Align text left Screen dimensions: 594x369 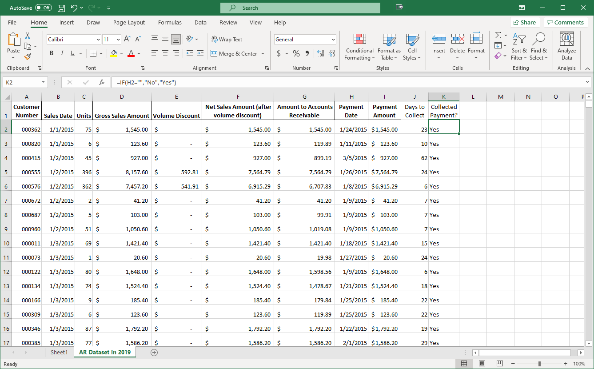click(154, 53)
